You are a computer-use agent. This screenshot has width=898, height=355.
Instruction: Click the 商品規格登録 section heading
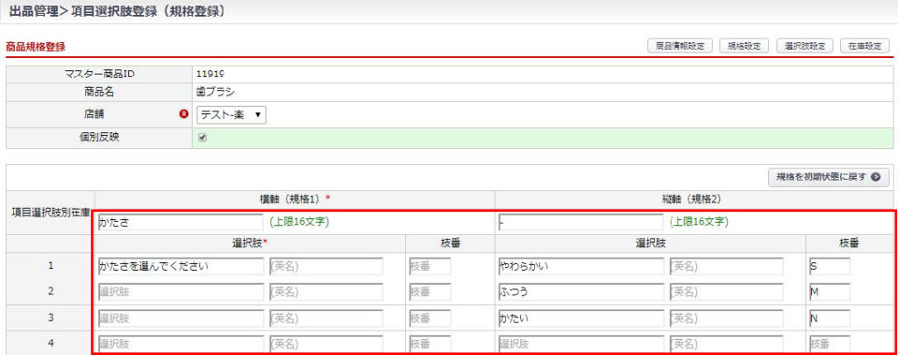(35, 47)
